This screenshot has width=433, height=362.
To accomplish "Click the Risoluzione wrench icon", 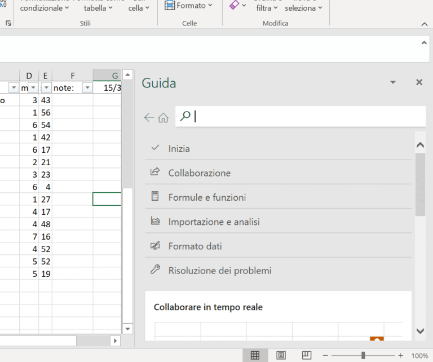I will (155, 269).
